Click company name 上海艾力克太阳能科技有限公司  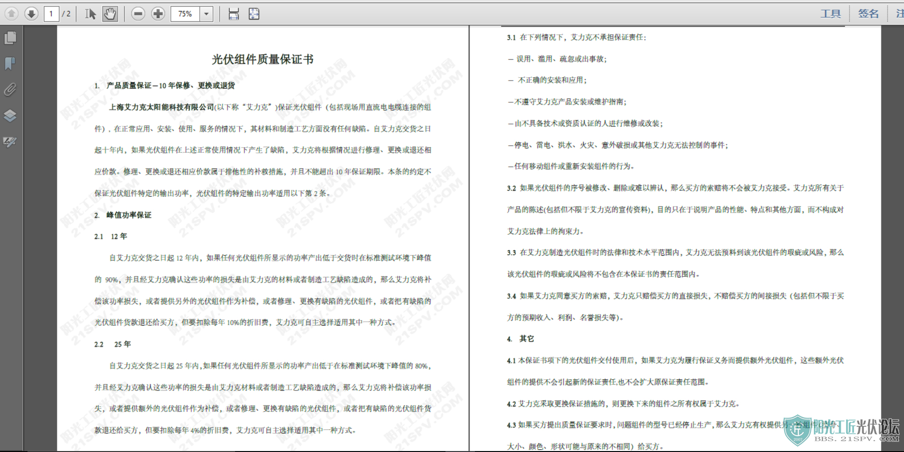coord(161,107)
